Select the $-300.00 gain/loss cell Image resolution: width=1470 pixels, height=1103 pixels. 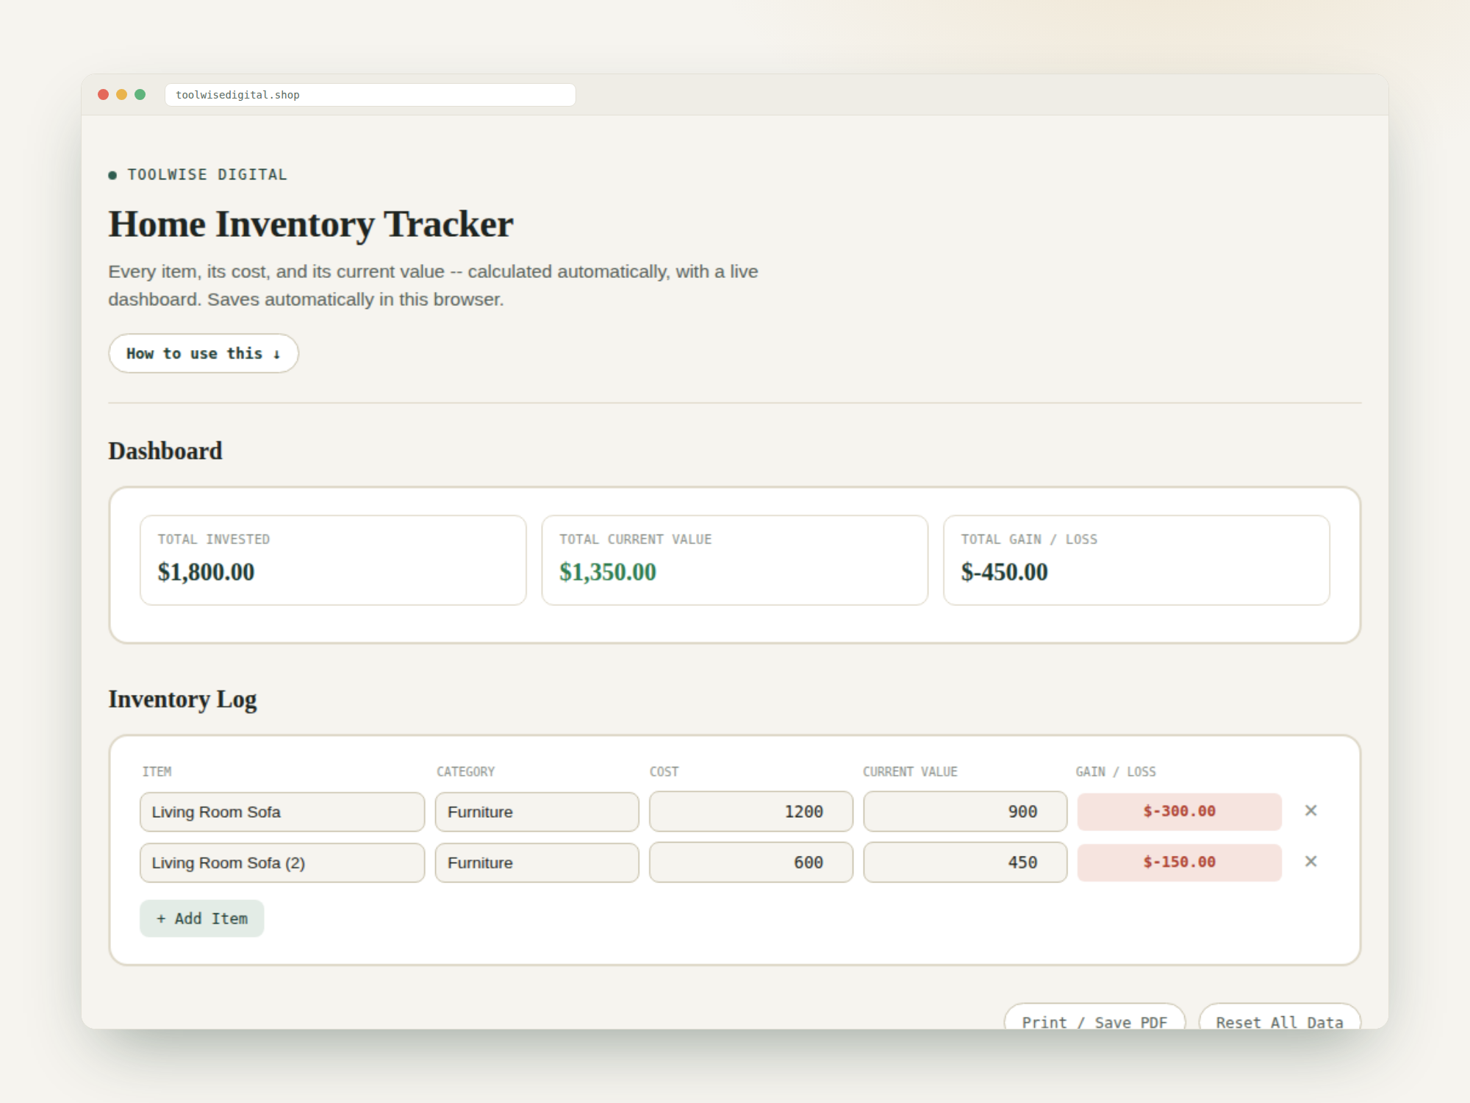[1180, 811]
